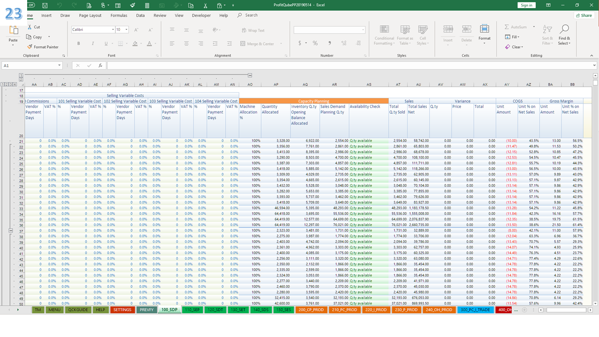Switch to the Formulas ribbon tab

pyautogui.click(x=118, y=15)
